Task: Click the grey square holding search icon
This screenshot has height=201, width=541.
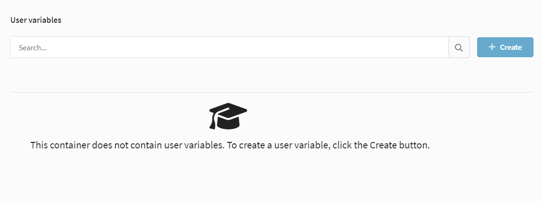Action: pyautogui.click(x=458, y=47)
